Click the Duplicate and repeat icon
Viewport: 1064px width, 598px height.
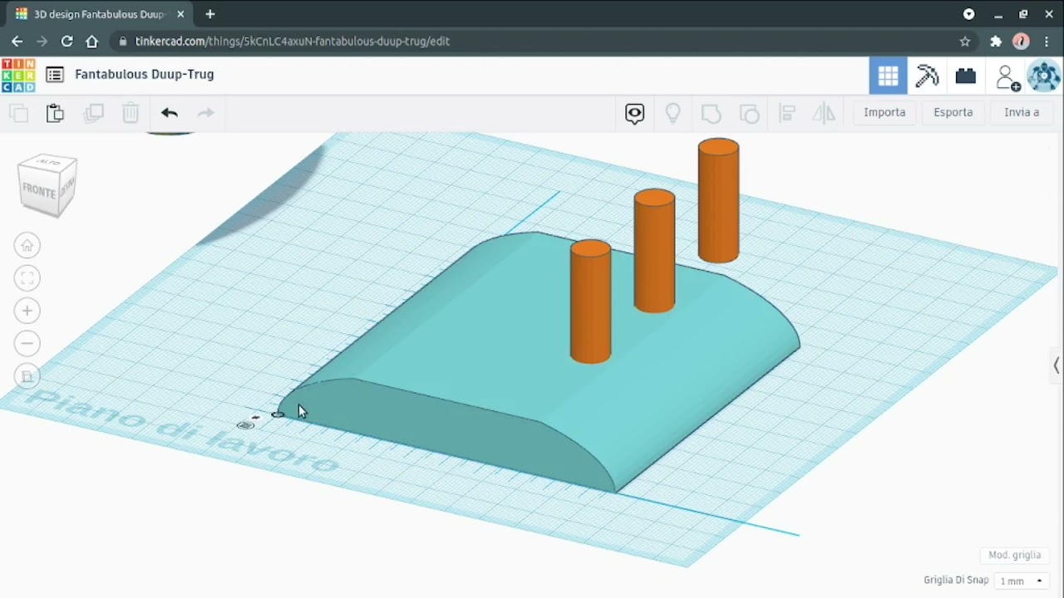[x=93, y=113]
